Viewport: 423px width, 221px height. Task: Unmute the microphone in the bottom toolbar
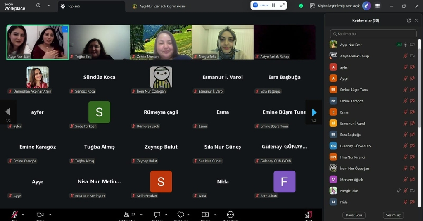pos(14,215)
